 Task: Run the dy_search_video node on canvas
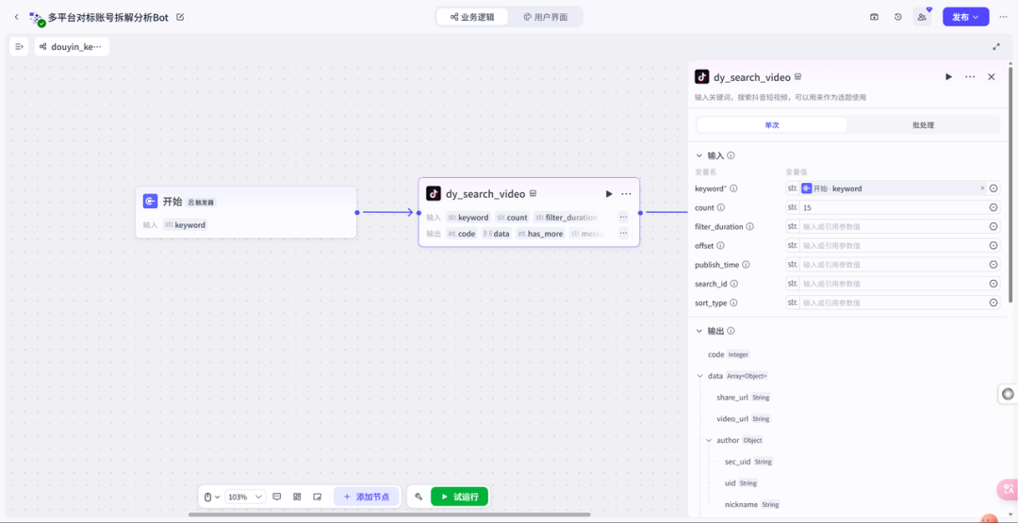(609, 193)
